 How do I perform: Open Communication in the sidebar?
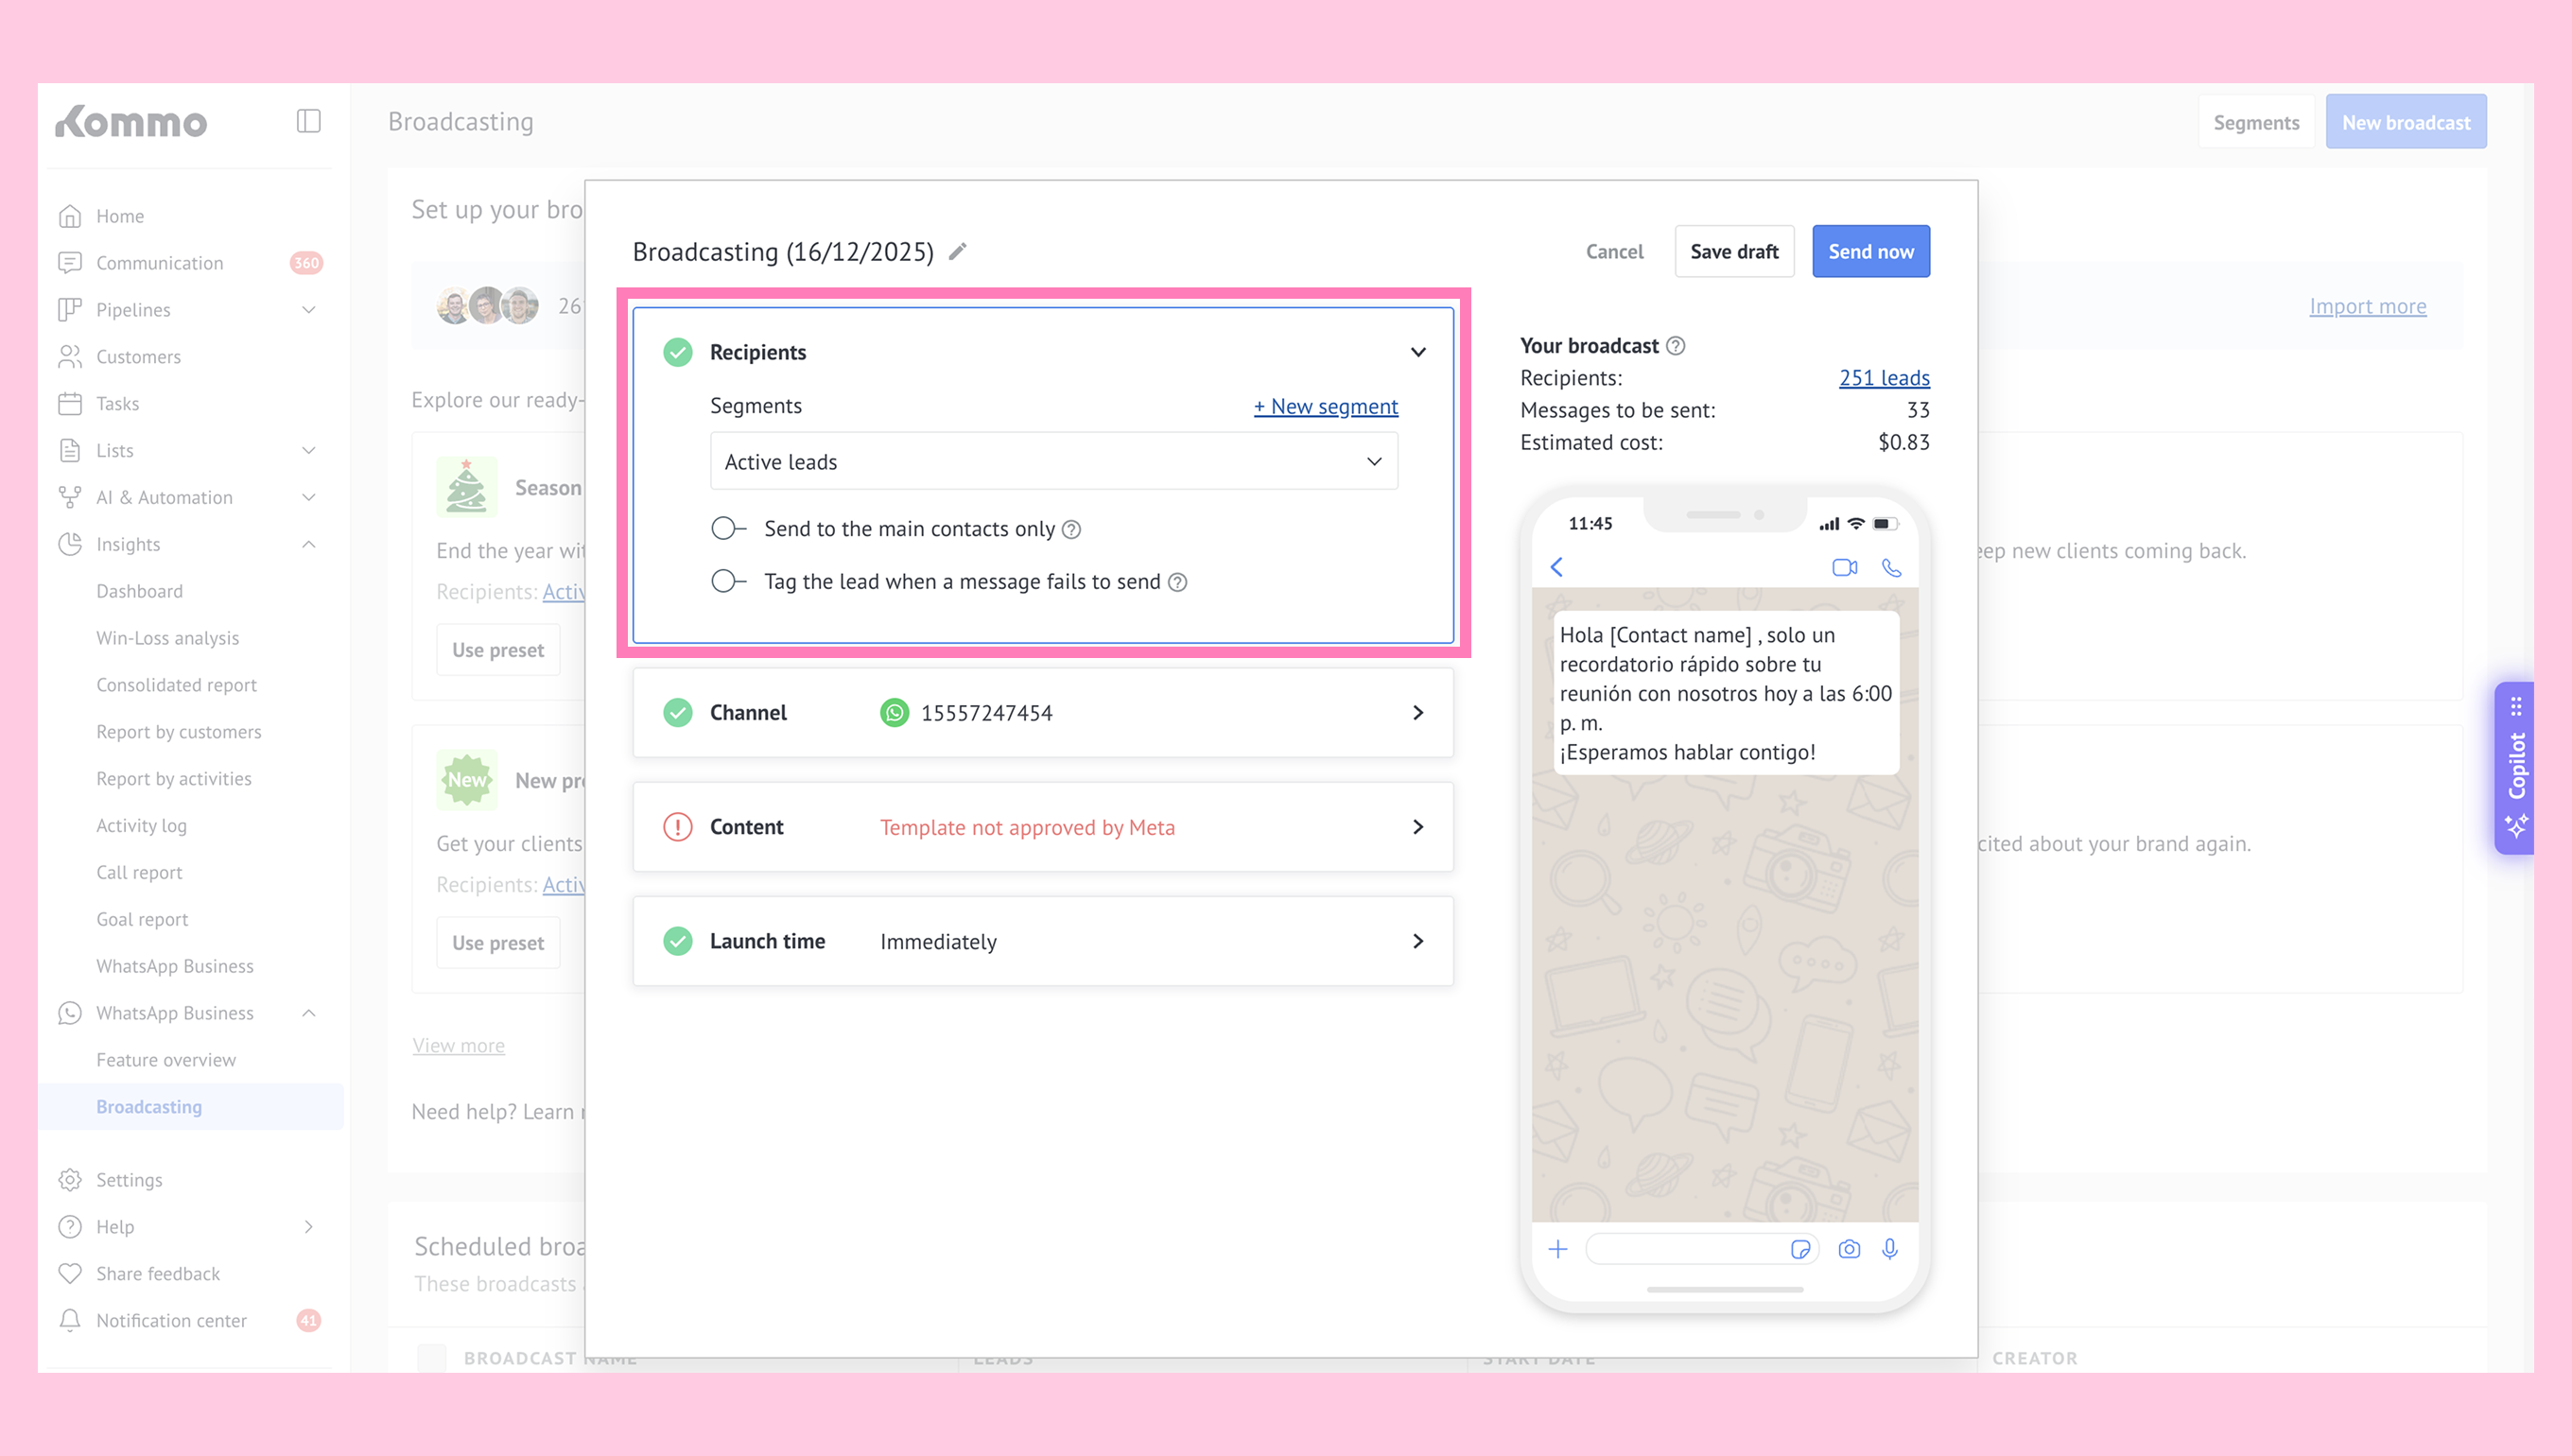point(160,263)
